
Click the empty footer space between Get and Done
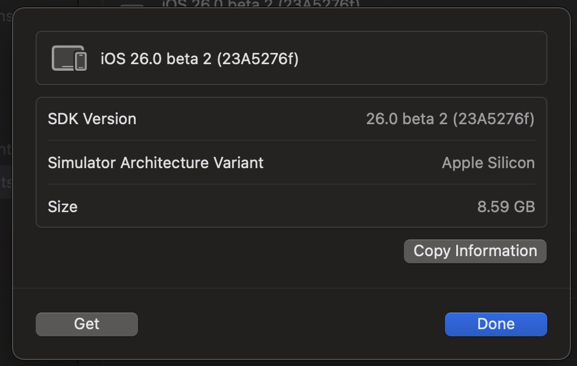291,324
